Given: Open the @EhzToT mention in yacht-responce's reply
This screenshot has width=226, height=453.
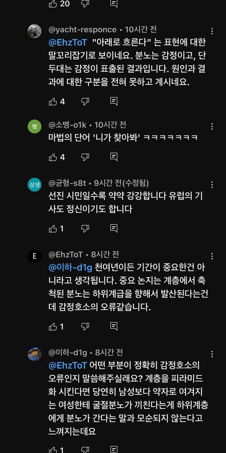Looking at the screenshot, I should pos(67,43).
